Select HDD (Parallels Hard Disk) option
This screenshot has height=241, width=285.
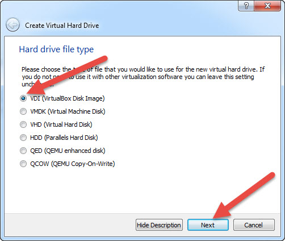tap(59, 138)
